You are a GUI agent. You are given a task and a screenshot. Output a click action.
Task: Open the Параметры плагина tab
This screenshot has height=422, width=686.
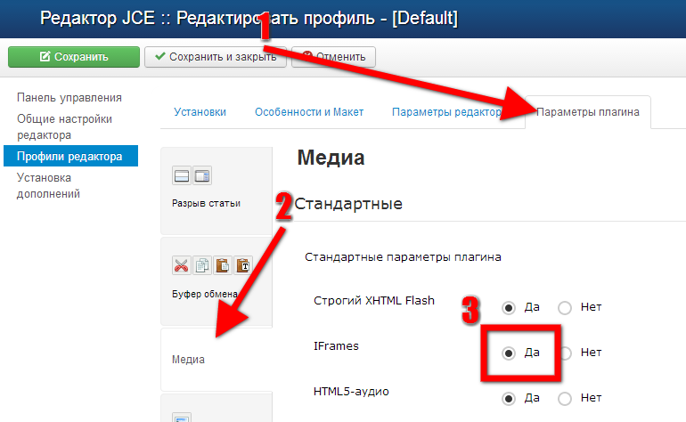[x=588, y=112]
